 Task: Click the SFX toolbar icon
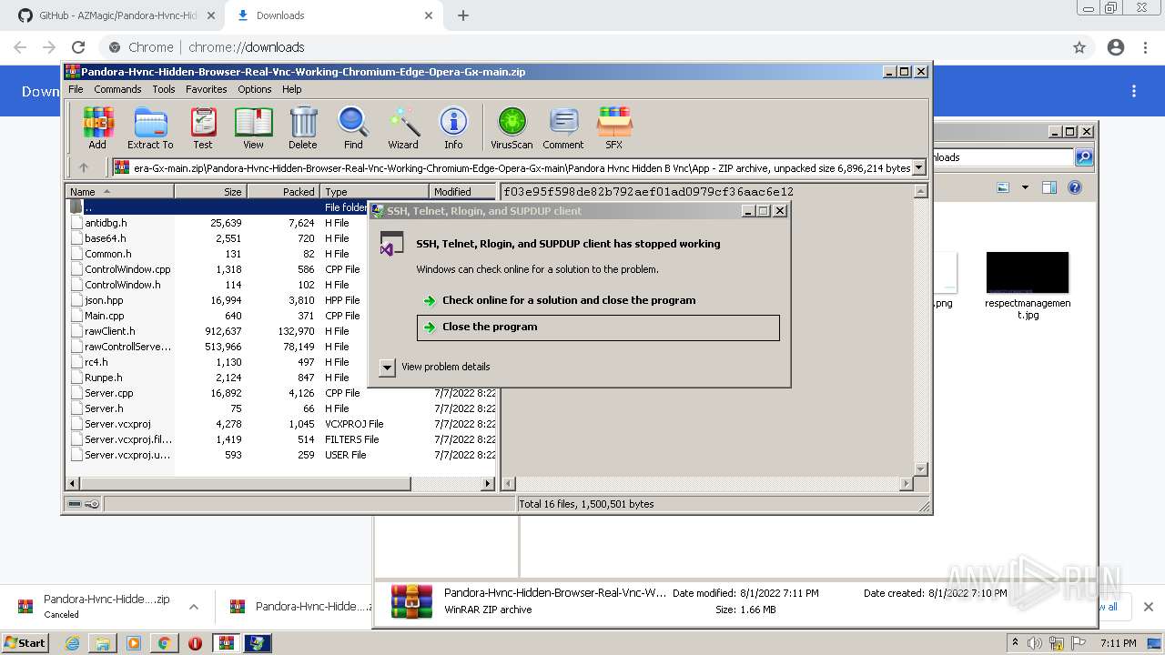(614, 127)
